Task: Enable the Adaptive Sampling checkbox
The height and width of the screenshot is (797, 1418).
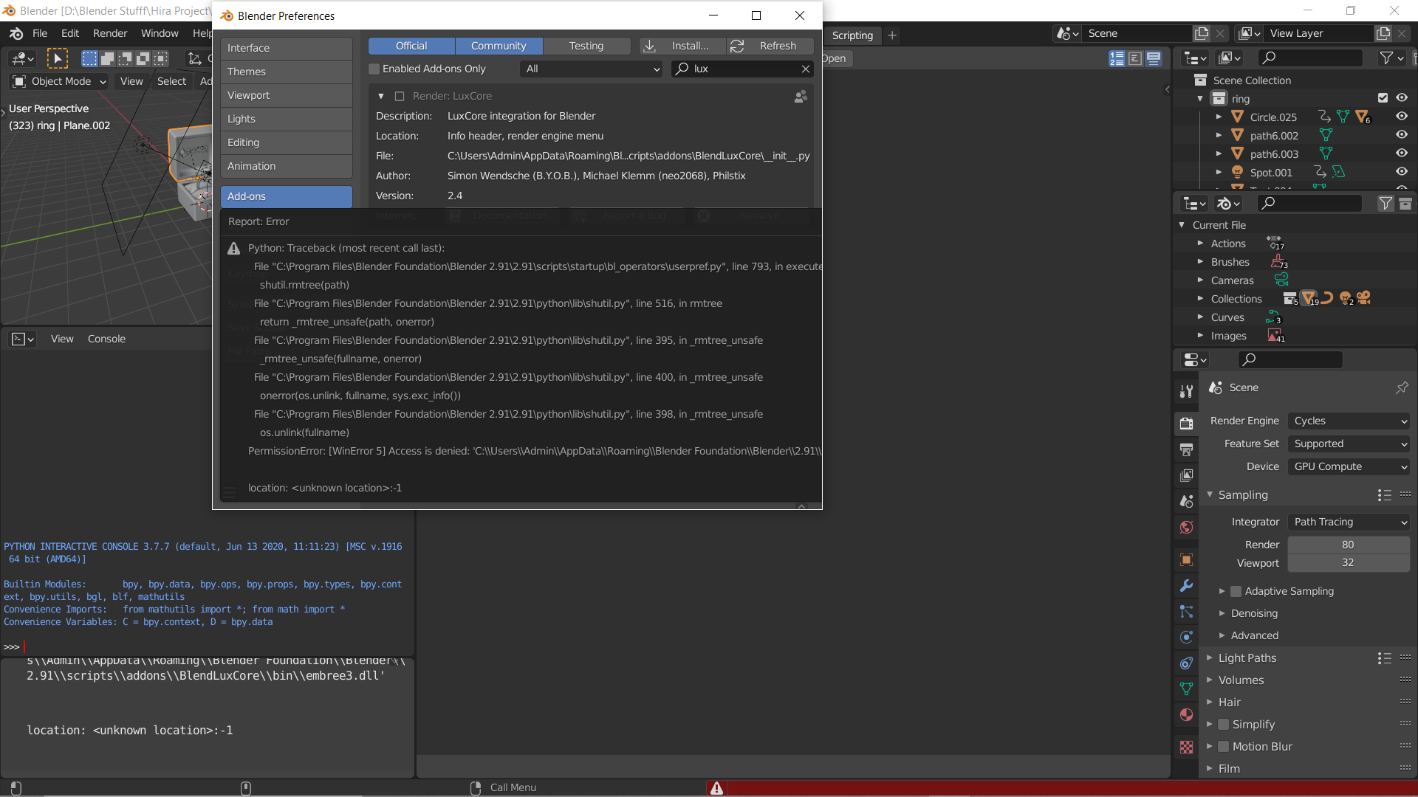Action: tap(1236, 591)
